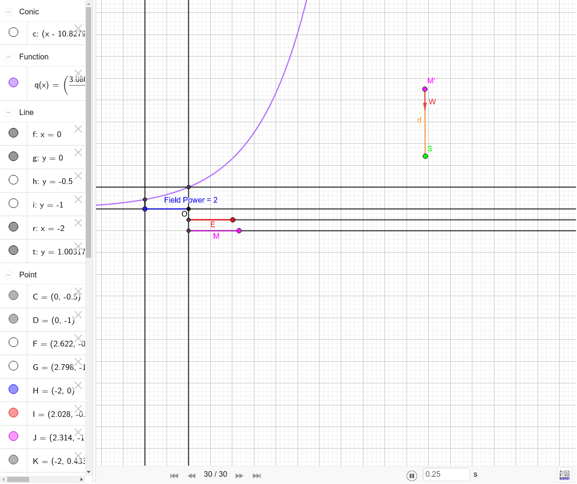Select green point S on graph
This screenshot has height=484, width=577.
425,156
